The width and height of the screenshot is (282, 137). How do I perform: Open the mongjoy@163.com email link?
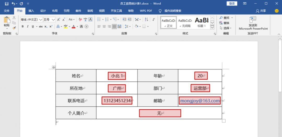pos(200,101)
